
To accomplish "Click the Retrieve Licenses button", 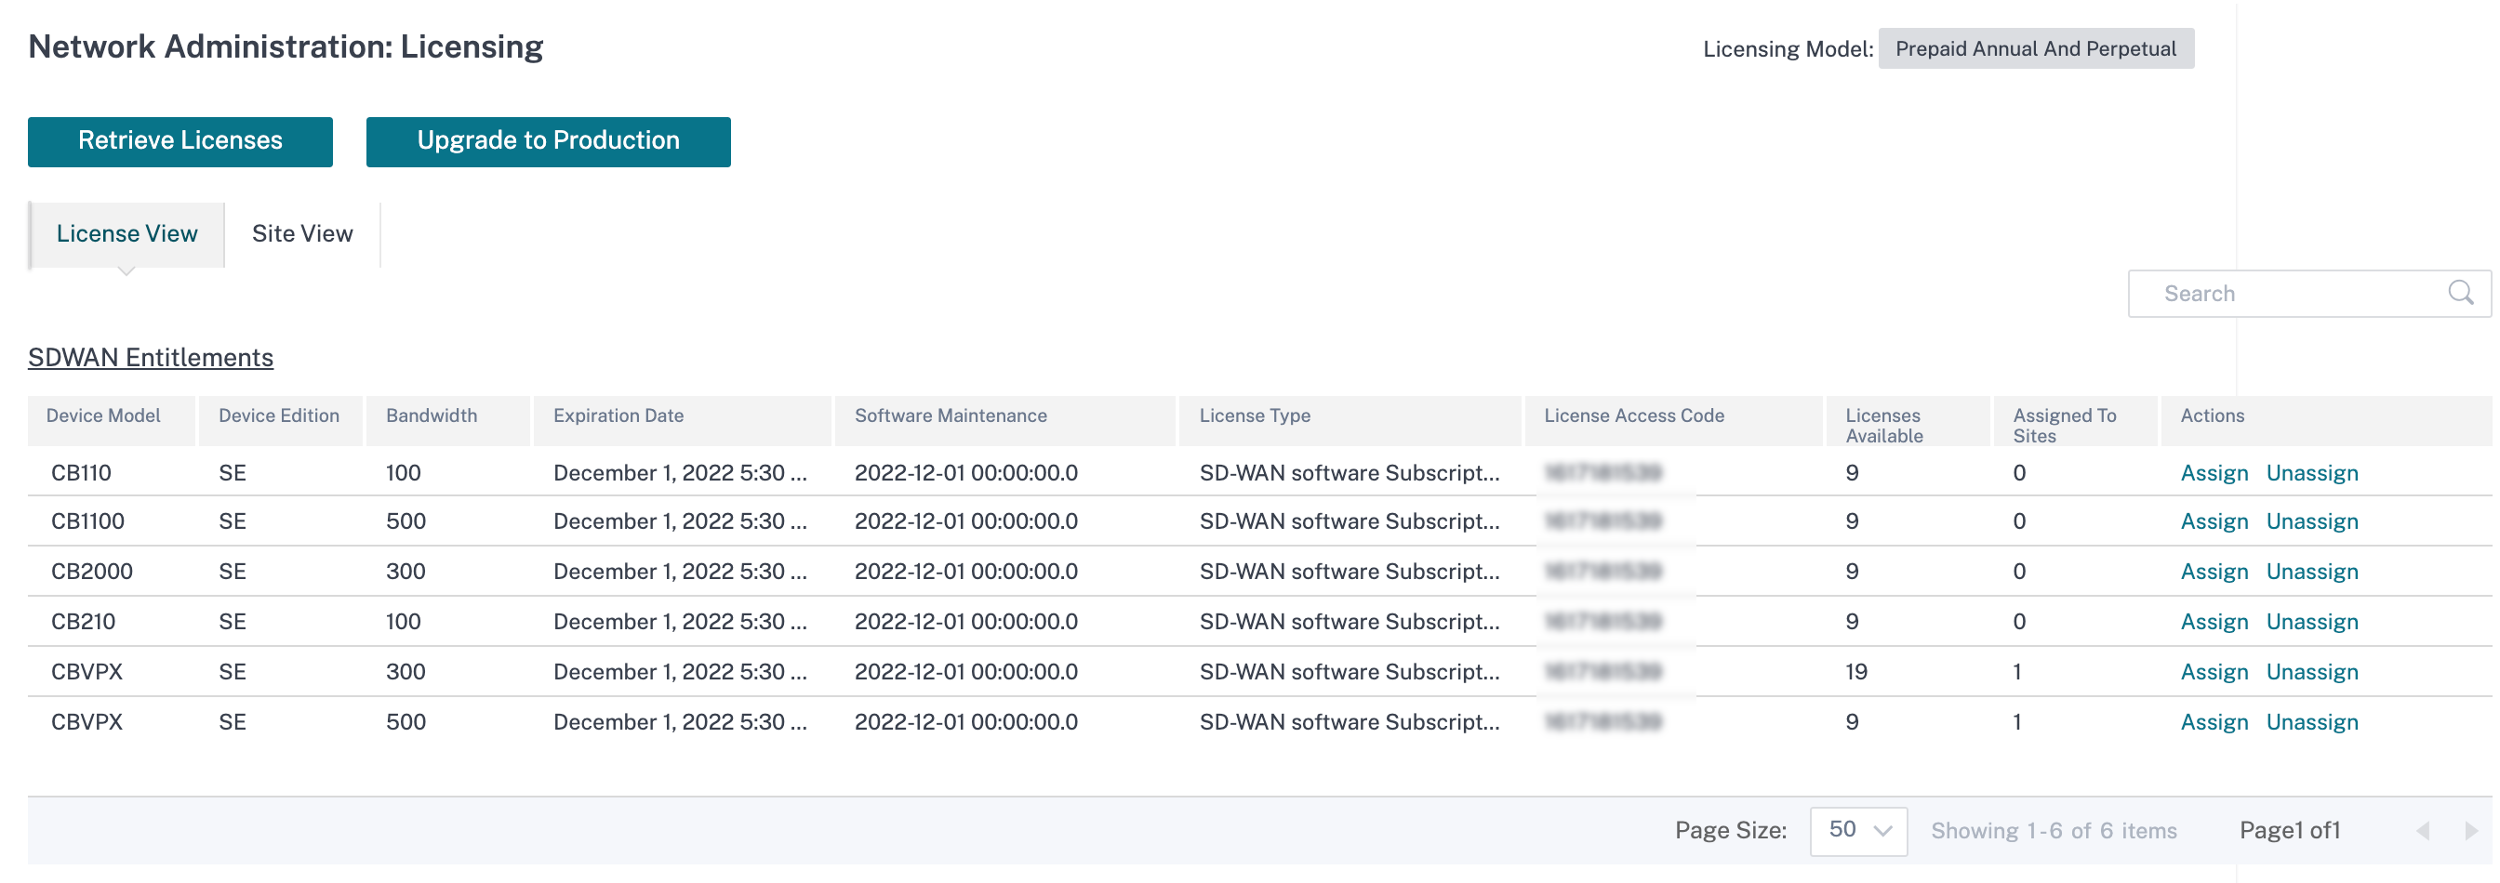I will click(x=180, y=141).
